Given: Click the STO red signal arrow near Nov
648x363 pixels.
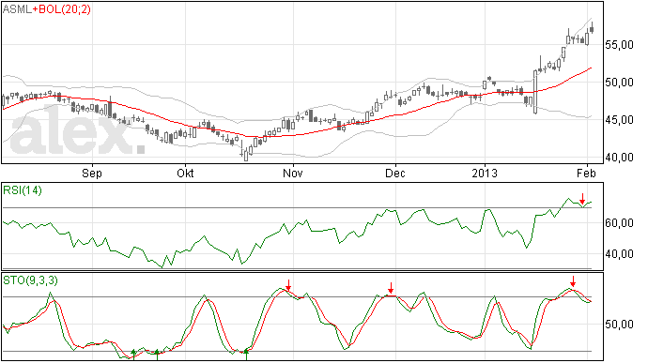Looking at the screenshot, I should (x=288, y=285).
